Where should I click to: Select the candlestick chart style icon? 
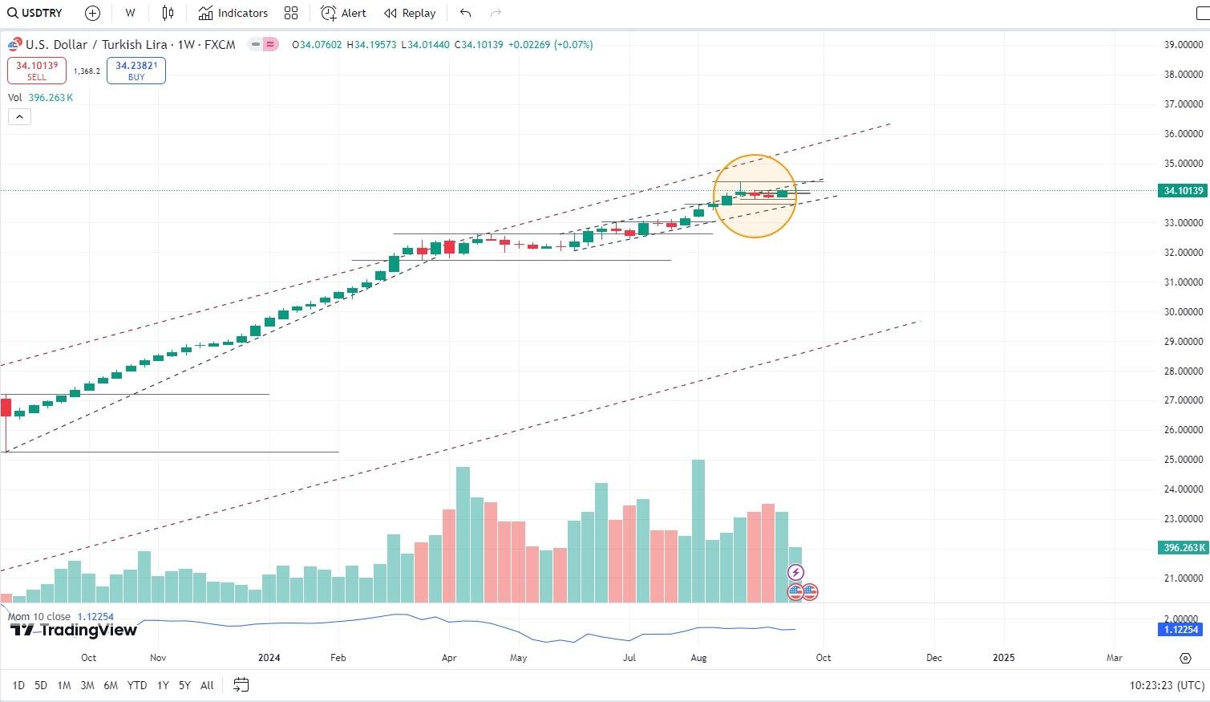pyautogui.click(x=166, y=13)
